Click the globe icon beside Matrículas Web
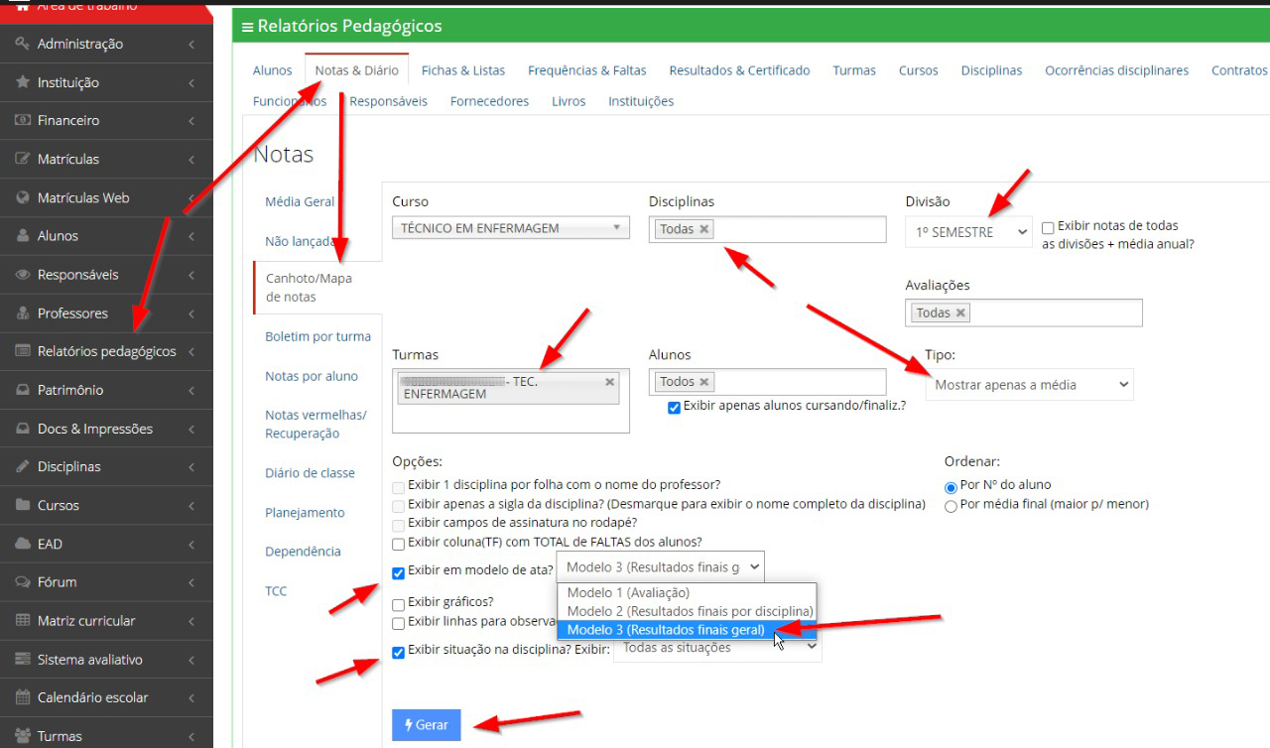The image size is (1270, 748). 22,197
